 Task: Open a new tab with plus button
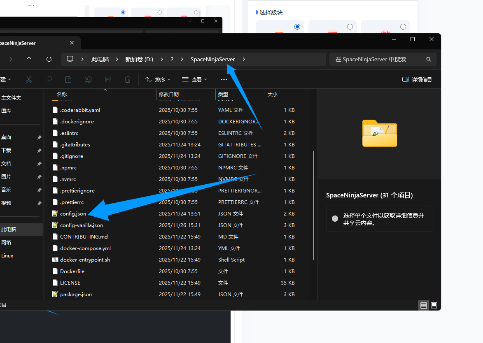click(90, 43)
